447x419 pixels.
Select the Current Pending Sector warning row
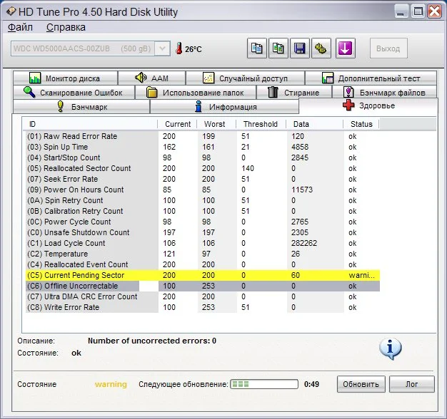pyautogui.click(x=203, y=275)
